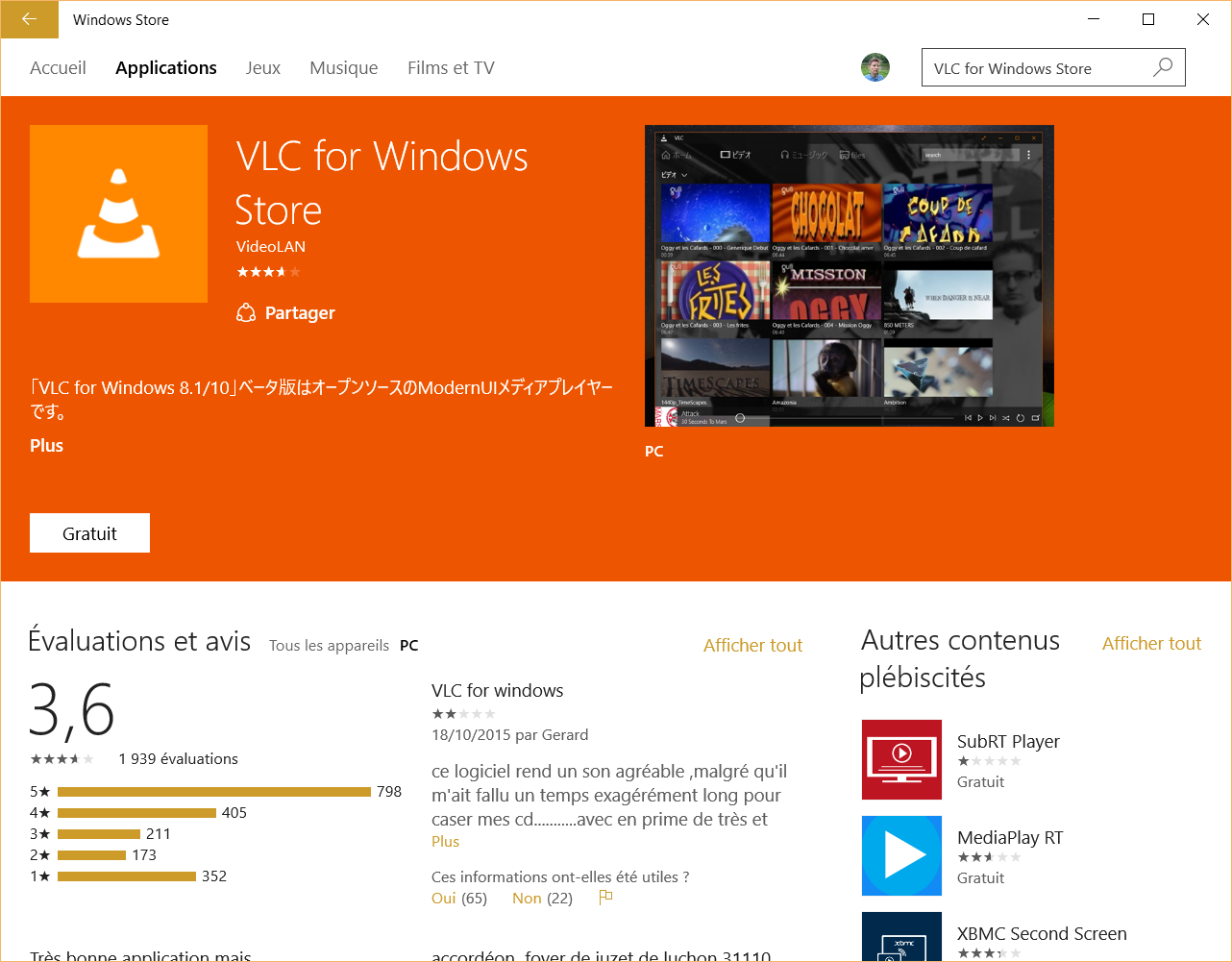The width and height of the screenshot is (1232, 962).
Task: Minimize the Windows Store window
Action: pyautogui.click(x=1094, y=19)
